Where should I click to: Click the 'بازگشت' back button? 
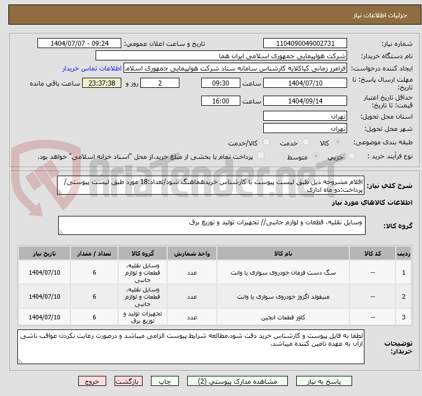click(x=129, y=381)
